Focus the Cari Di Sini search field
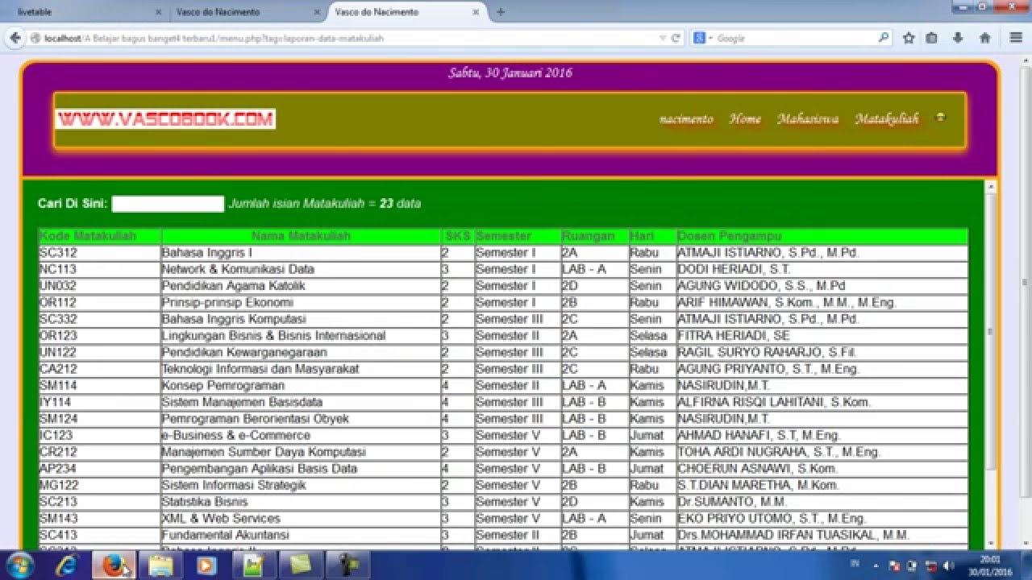This screenshot has height=580, width=1032. [x=168, y=204]
